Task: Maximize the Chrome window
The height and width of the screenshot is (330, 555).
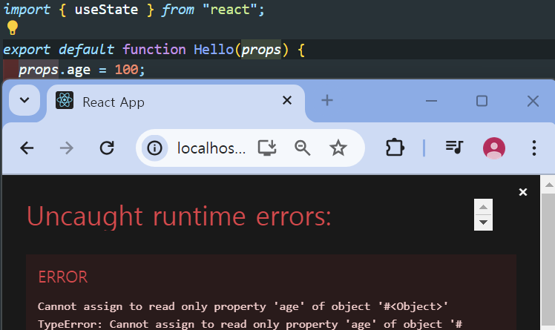Action: [x=482, y=101]
